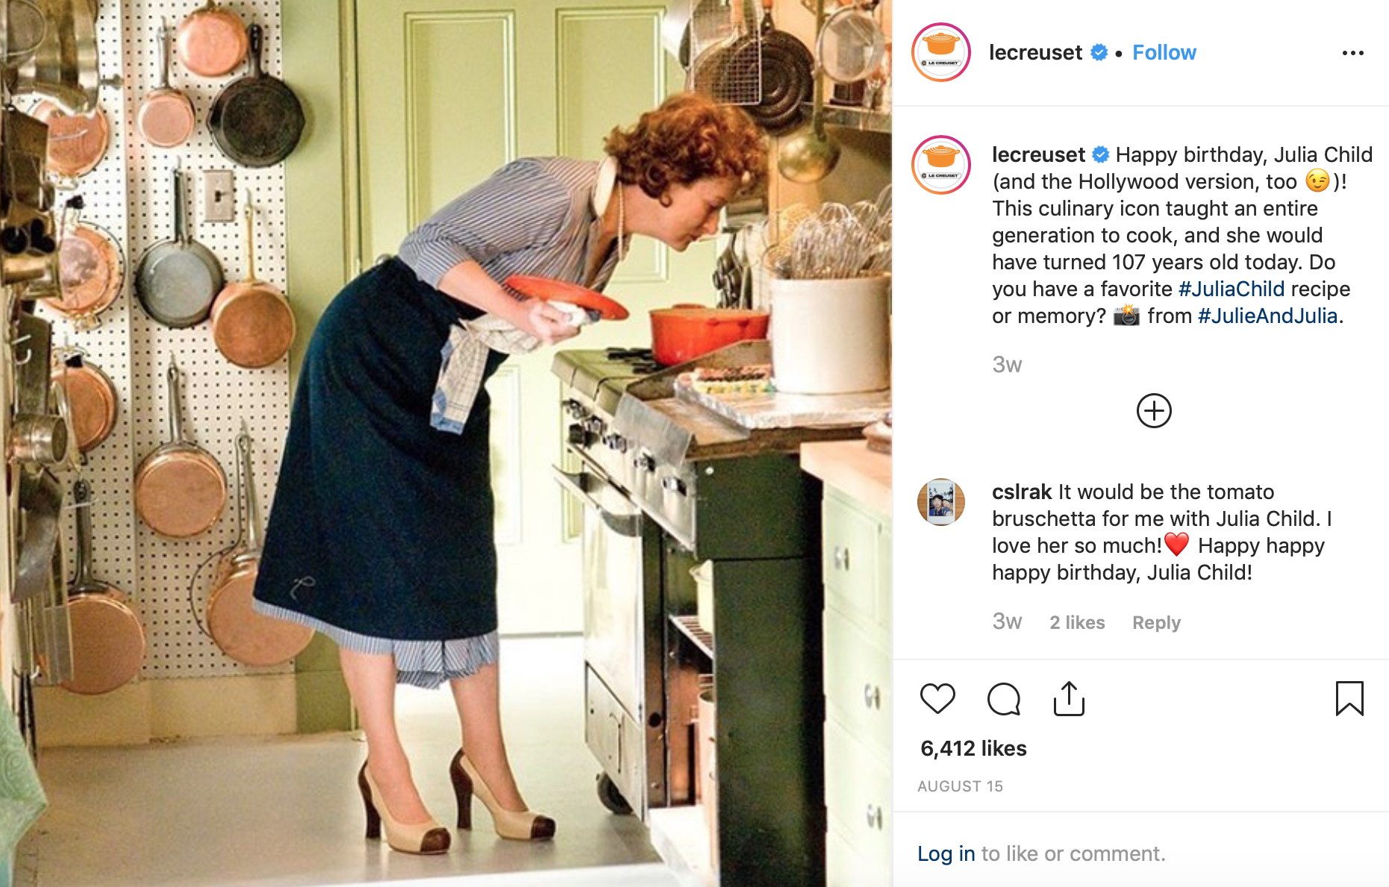Click the kitchen photo of the post
This screenshot has width=1389, height=887.
click(x=446, y=443)
